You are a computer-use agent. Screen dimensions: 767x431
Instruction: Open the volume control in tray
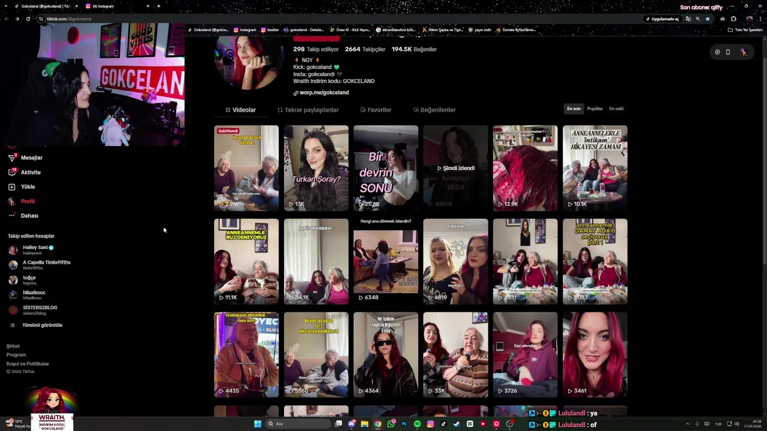click(x=736, y=424)
